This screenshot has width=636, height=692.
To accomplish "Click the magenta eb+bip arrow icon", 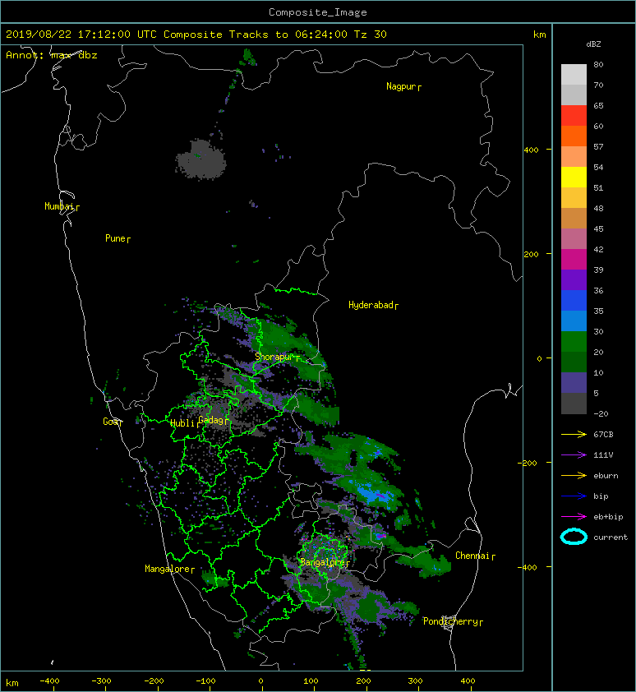I will point(574,517).
